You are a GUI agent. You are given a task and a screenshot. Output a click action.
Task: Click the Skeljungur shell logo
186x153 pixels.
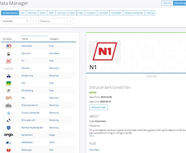click(x=8, y=150)
